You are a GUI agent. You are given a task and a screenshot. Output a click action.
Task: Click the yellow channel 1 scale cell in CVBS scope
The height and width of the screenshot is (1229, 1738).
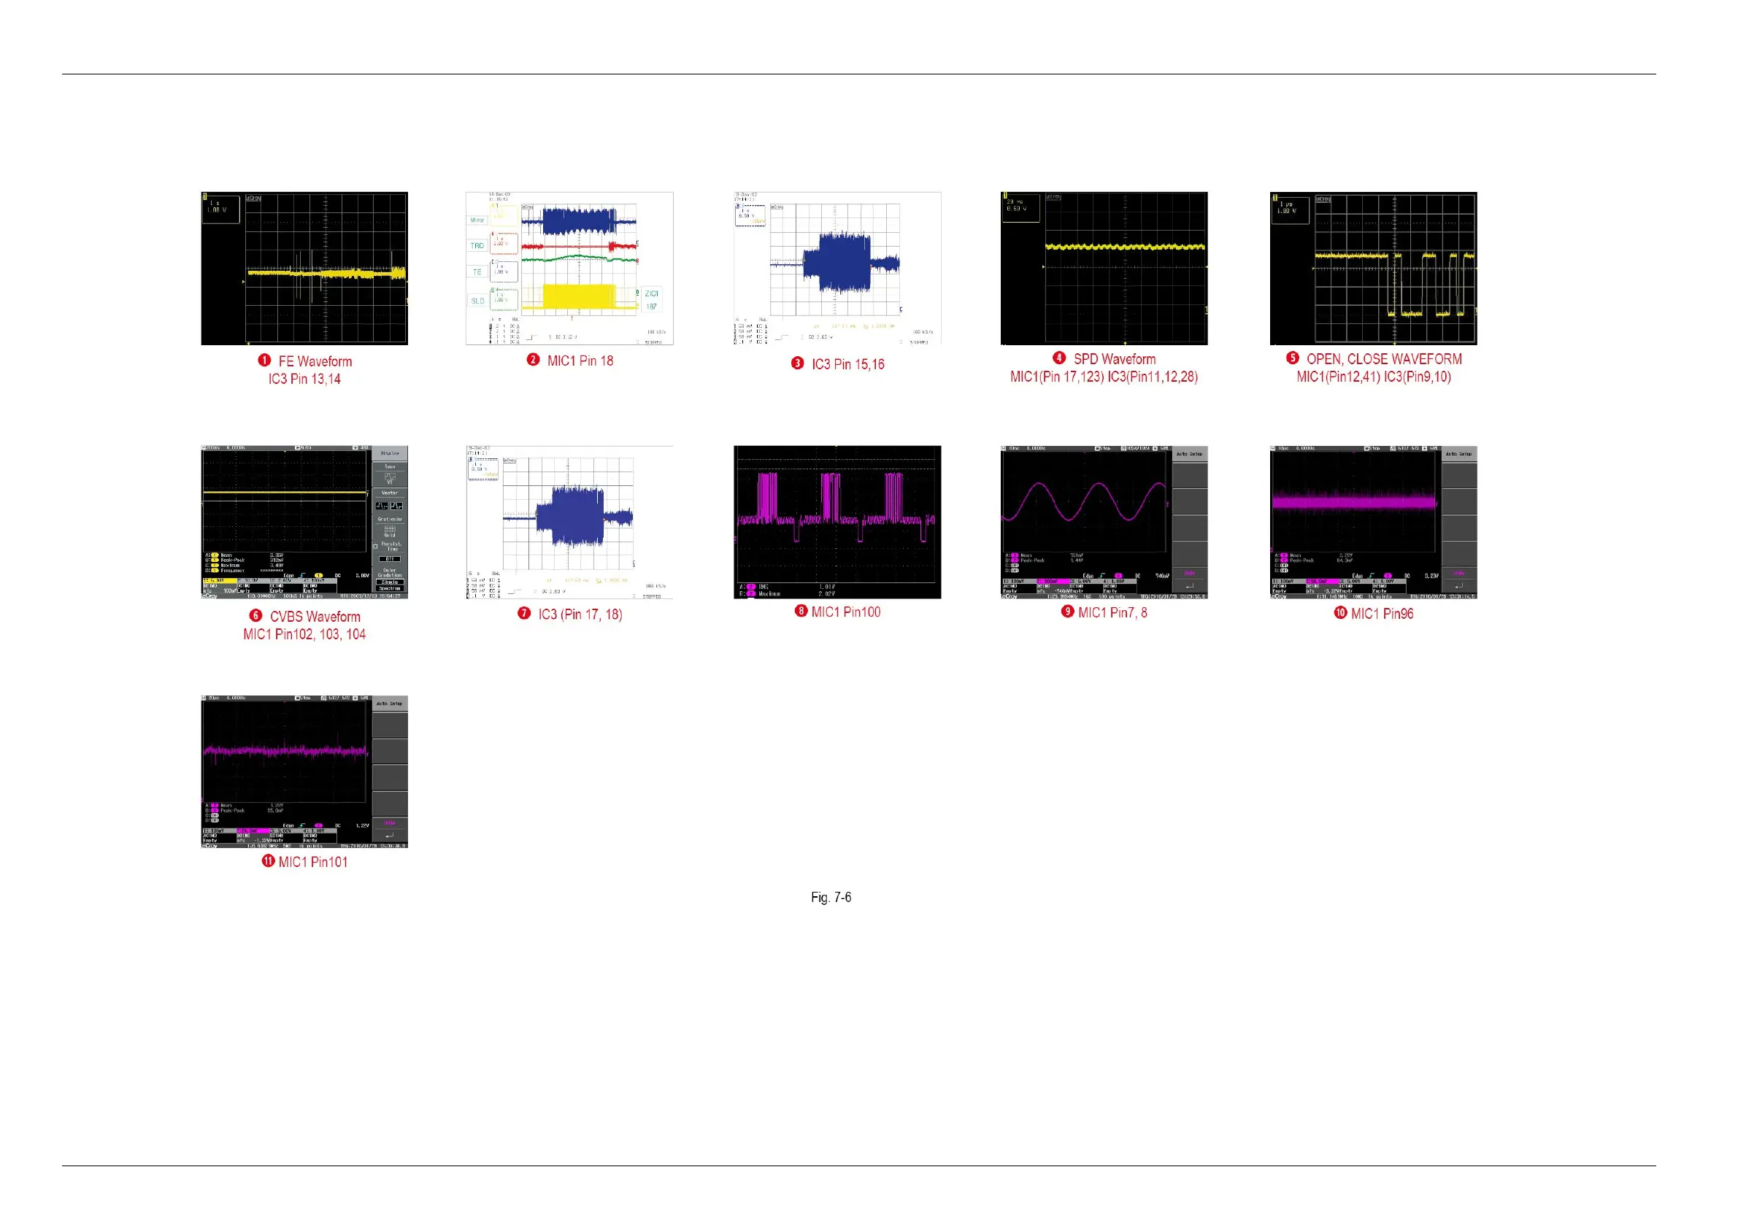pyautogui.click(x=220, y=580)
